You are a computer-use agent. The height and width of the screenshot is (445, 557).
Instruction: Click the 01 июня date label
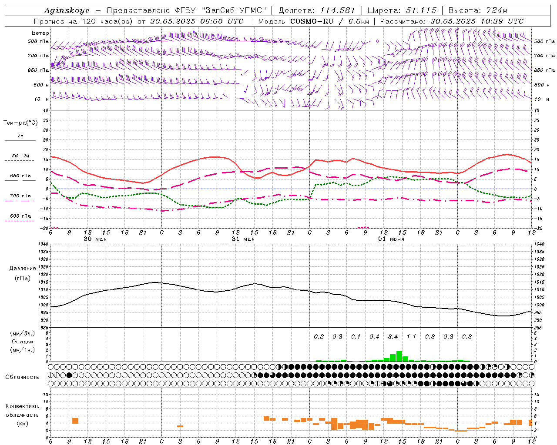[391, 239]
